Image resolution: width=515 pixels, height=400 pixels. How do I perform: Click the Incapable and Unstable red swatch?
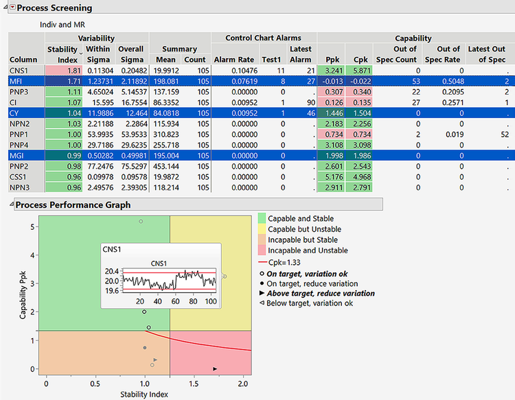[x=262, y=250]
